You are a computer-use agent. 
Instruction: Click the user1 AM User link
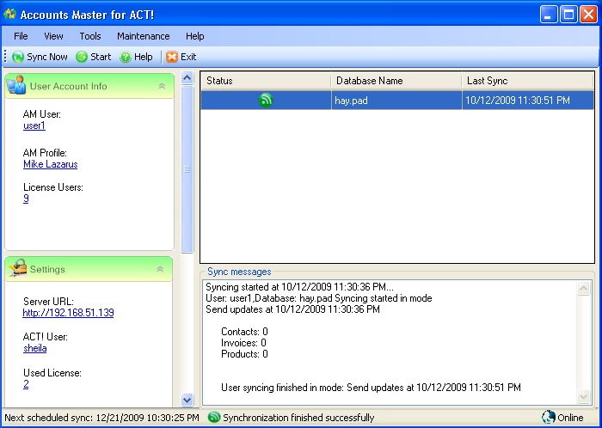pos(34,125)
